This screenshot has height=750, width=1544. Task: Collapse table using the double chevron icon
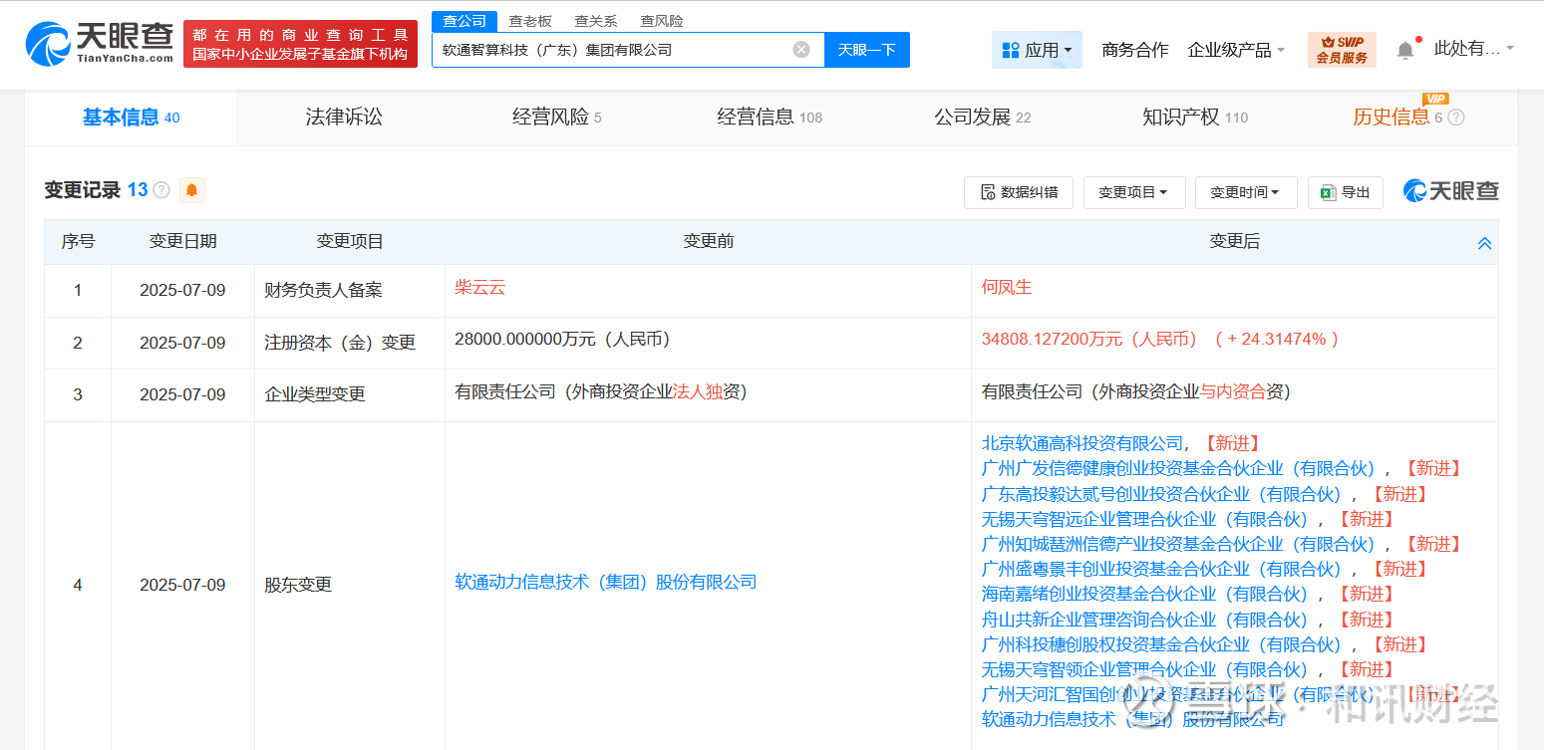pyautogui.click(x=1484, y=243)
